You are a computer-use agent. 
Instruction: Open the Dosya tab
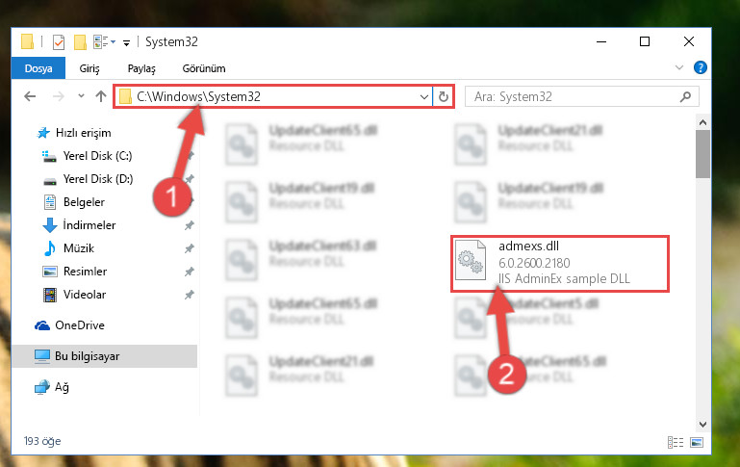click(x=38, y=68)
